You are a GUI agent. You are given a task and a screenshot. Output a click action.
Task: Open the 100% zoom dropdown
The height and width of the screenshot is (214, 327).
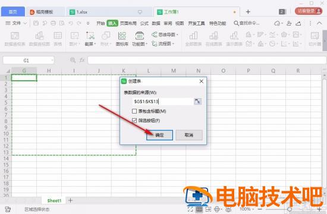247,209
